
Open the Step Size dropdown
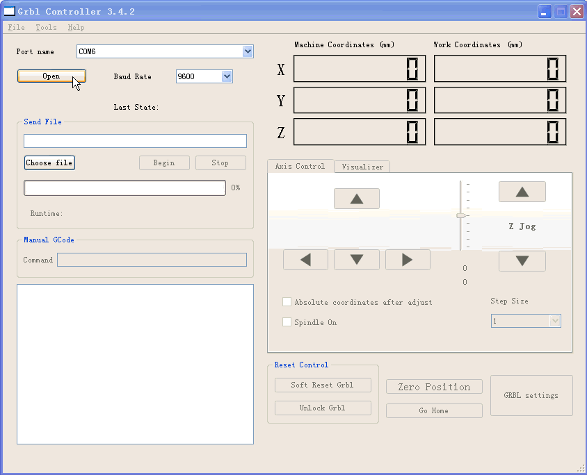pos(555,321)
